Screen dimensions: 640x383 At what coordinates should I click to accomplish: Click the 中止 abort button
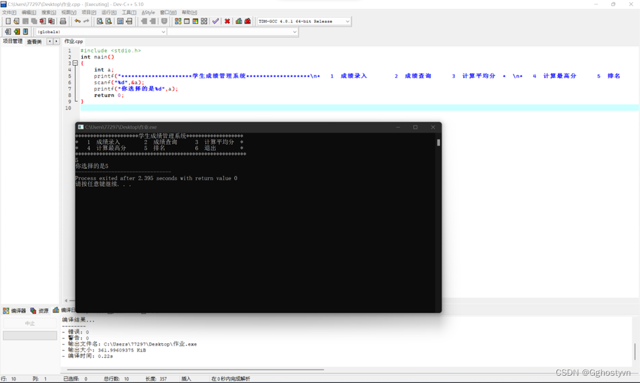[x=30, y=323]
